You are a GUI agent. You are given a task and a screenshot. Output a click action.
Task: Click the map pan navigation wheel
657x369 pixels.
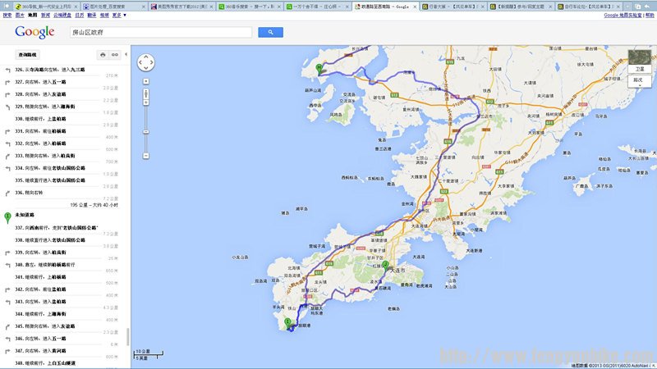[146, 63]
